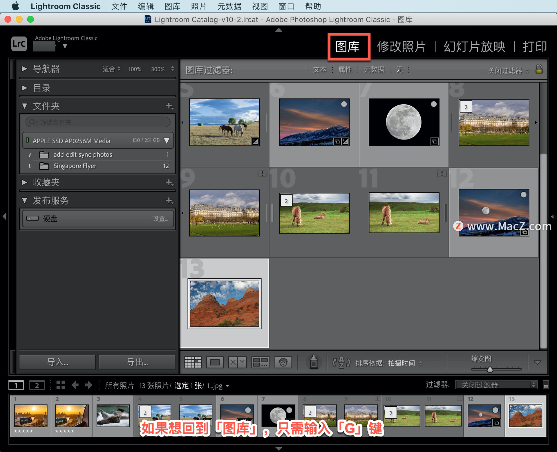Click the sort direction A-Z icon

(x=341, y=362)
